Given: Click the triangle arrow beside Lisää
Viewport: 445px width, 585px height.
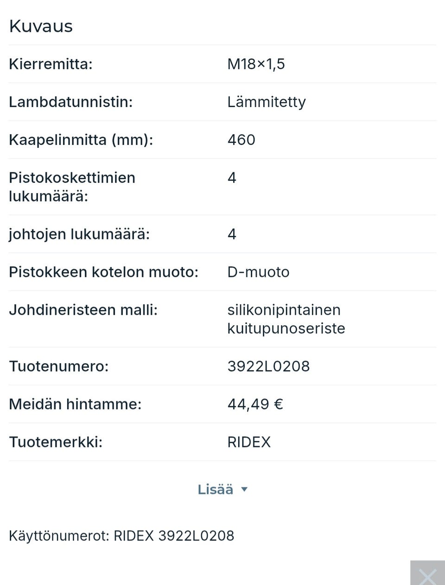Looking at the screenshot, I should click(244, 490).
